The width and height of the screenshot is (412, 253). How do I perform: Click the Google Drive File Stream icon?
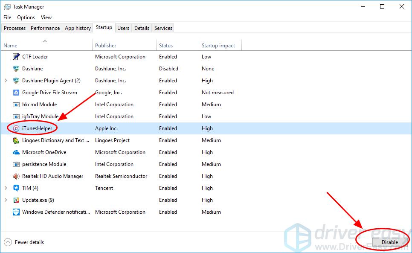pyautogui.click(x=16, y=93)
